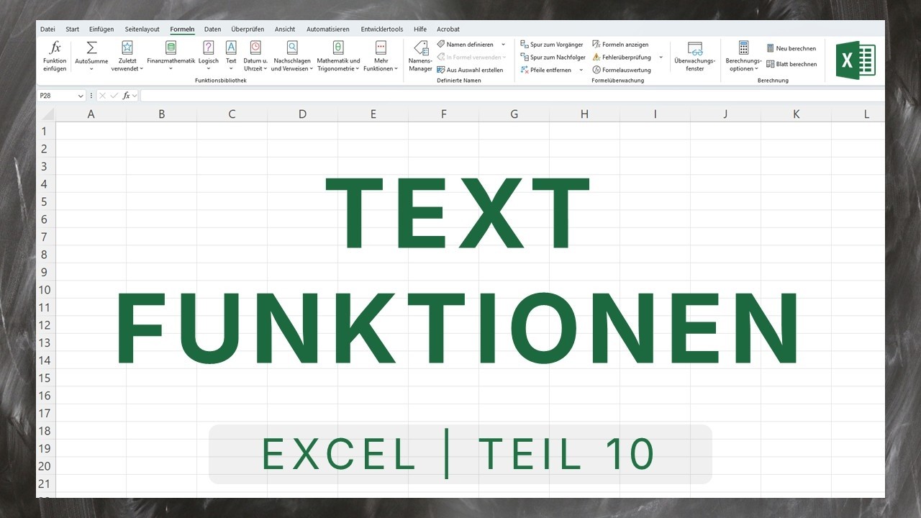Open Formelauswertung dialog
The image size is (921, 518).
622,70
